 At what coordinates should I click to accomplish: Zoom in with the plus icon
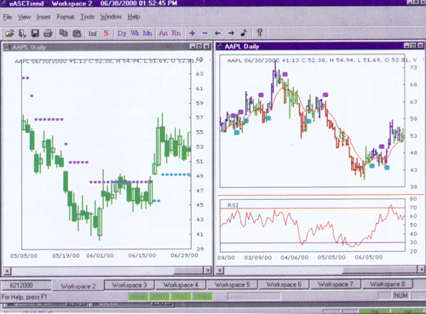(193, 33)
